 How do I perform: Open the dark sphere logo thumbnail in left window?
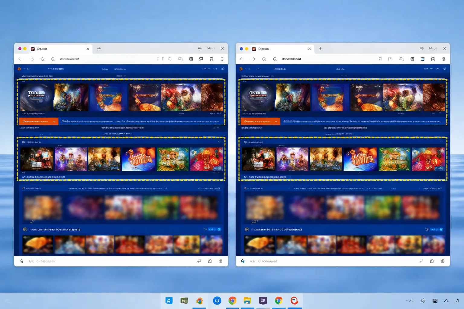[x=36, y=97]
